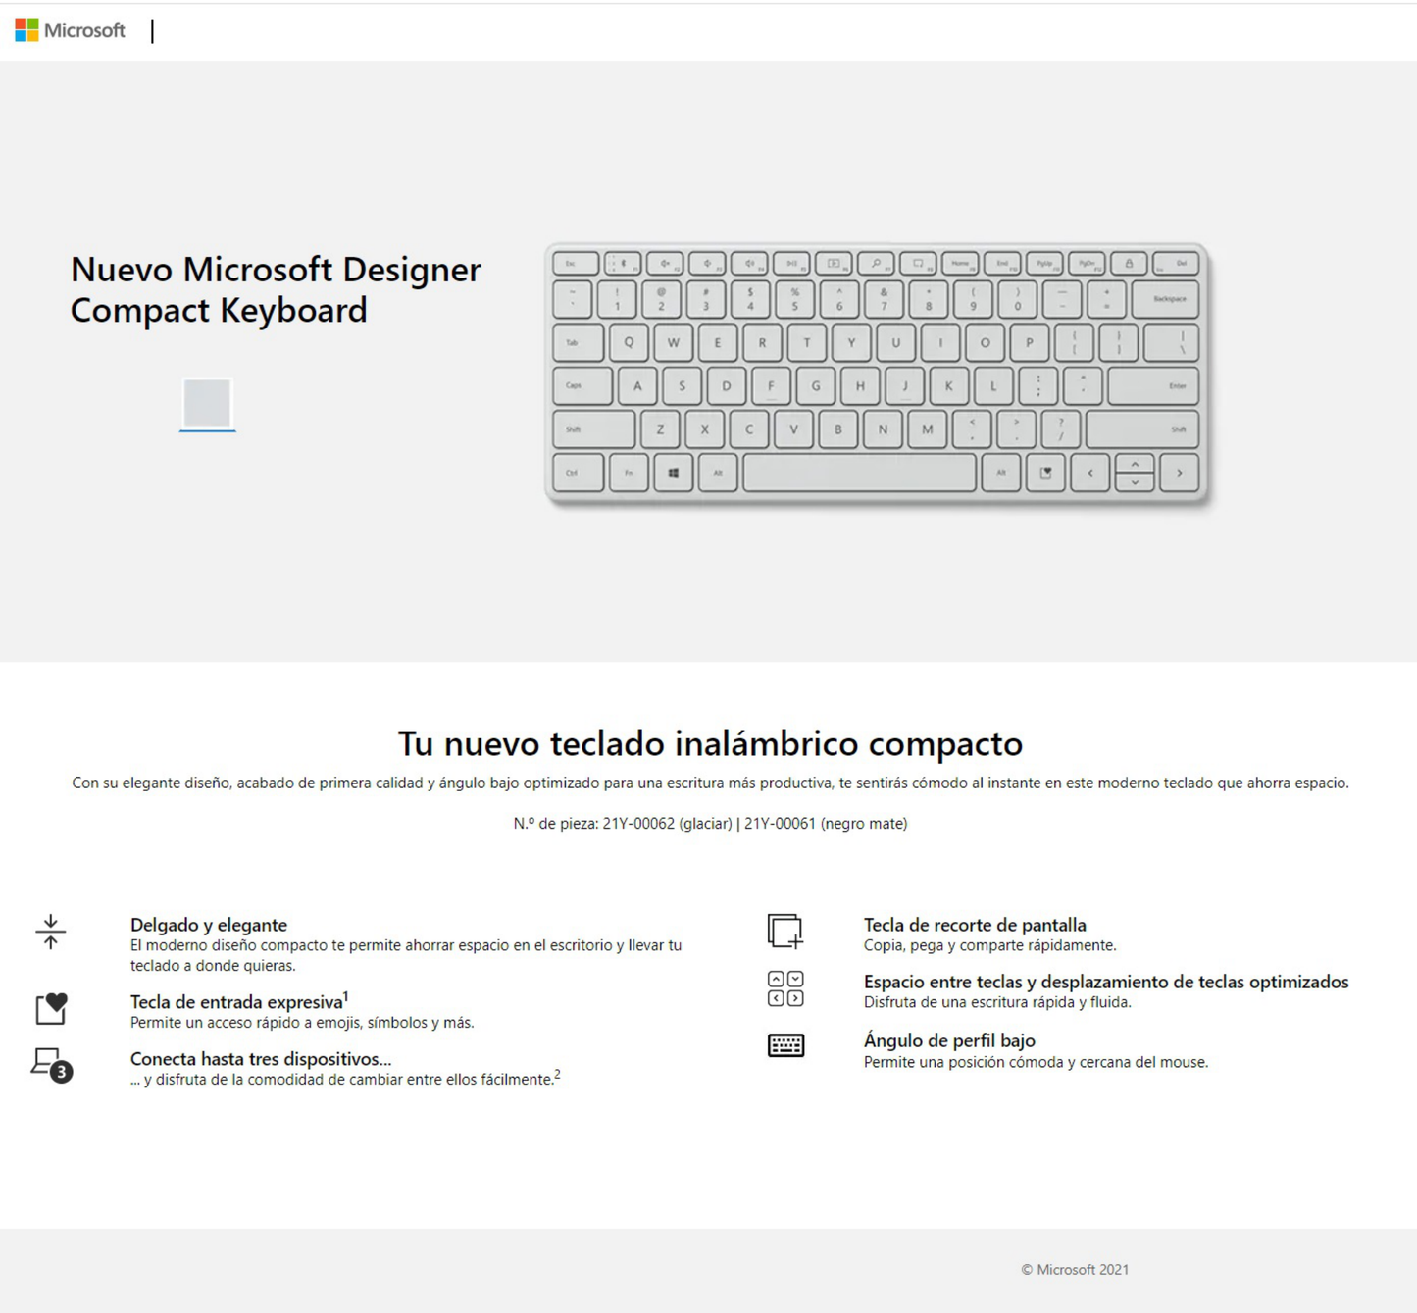Image resolution: width=1417 pixels, height=1313 pixels.
Task: Click the keyboard product image
Action: [877, 375]
